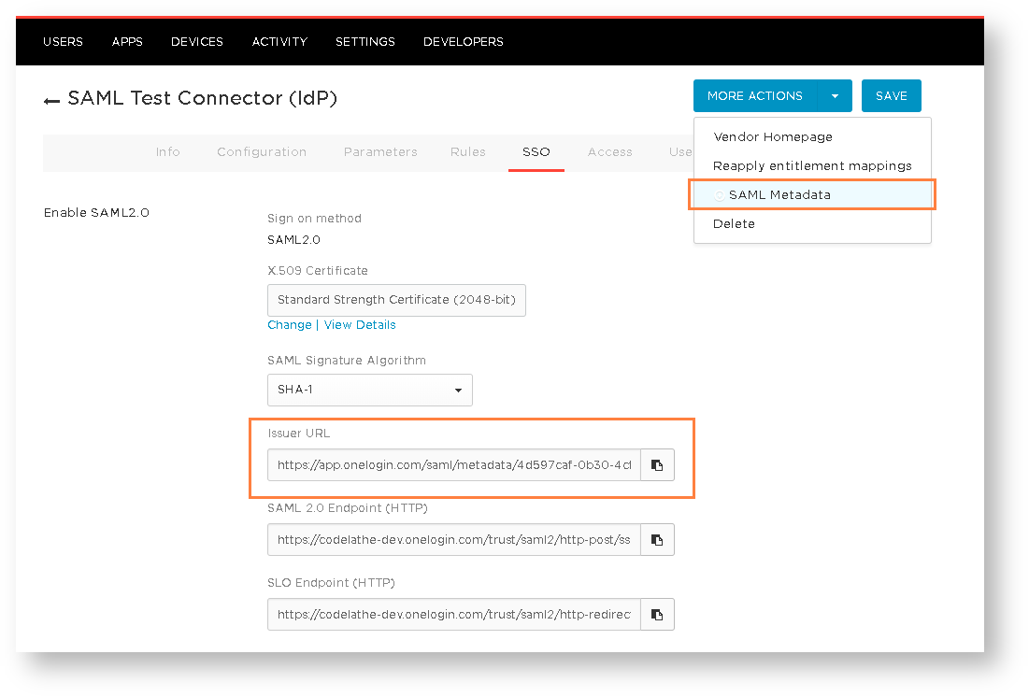Copy the SAML 2.0 Endpoint URL
1029x697 pixels.
[x=657, y=540]
